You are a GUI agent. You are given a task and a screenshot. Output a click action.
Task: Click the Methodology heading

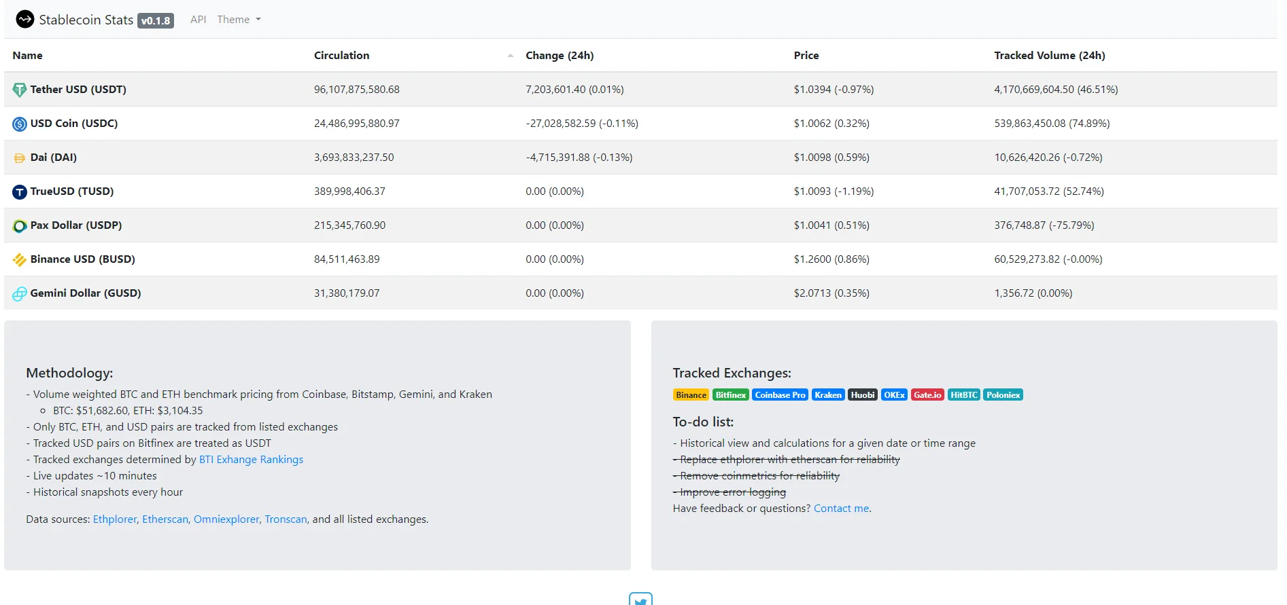pyautogui.click(x=69, y=373)
